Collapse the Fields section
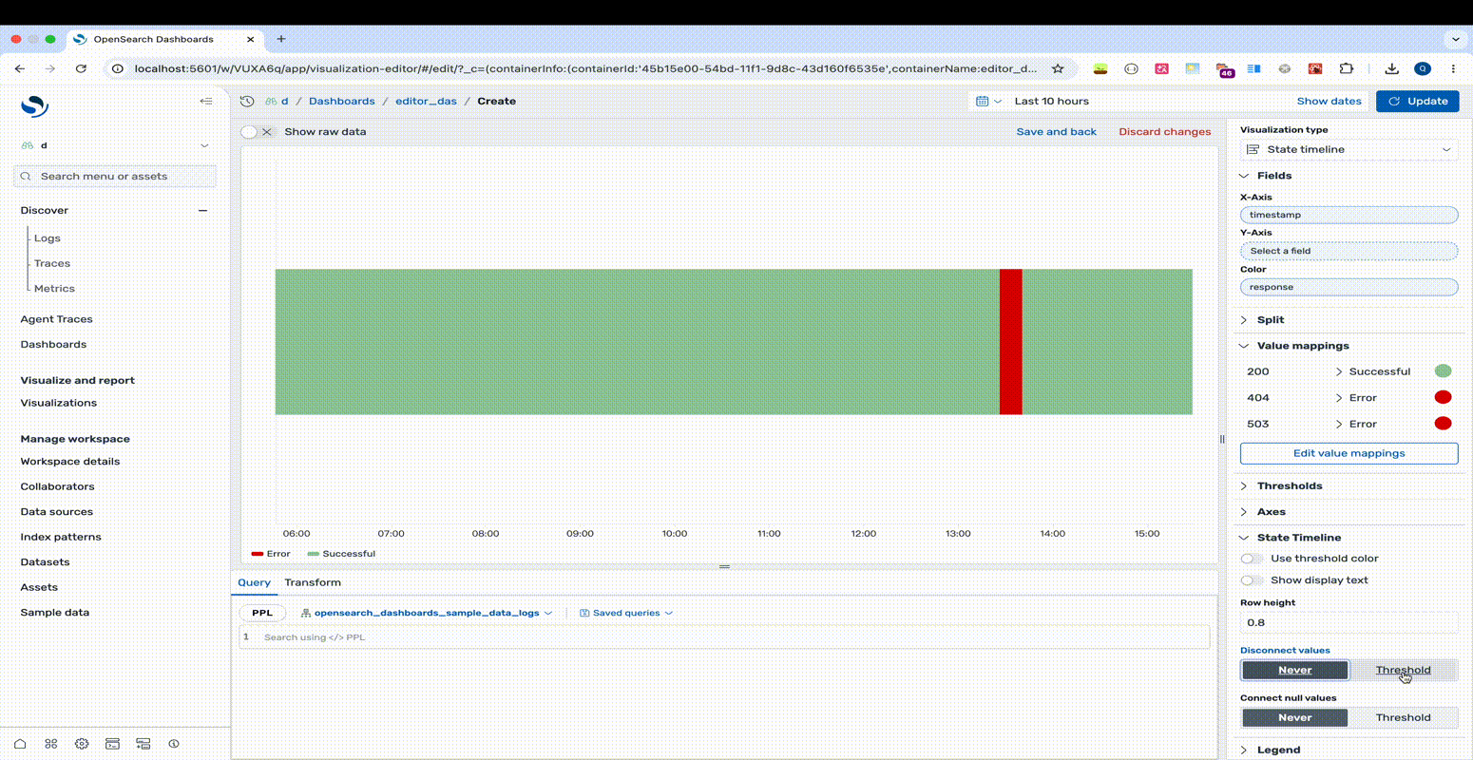Screen dimensions: 1473x760 1244,176
